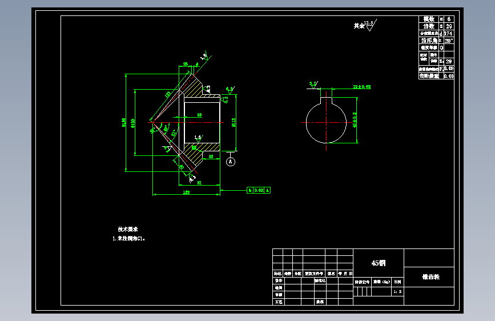This screenshot has width=495, height=321.
Task: Select the '35' hub length dimension
Action: click(x=211, y=157)
